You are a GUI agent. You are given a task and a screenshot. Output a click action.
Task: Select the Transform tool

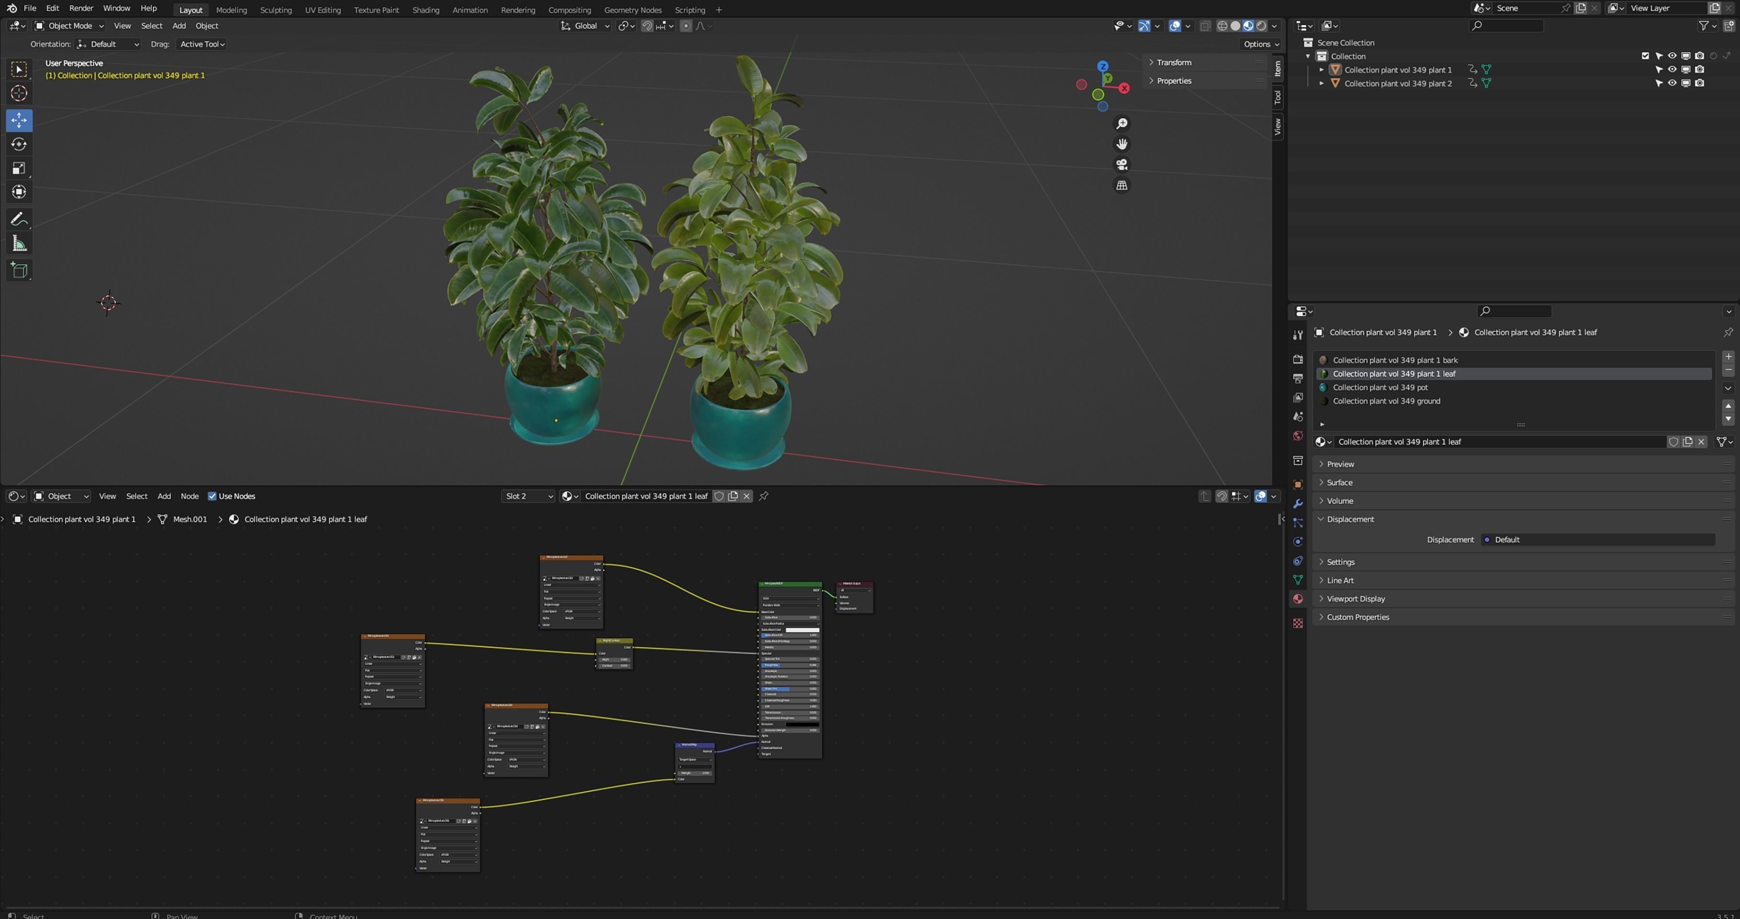[x=19, y=192]
